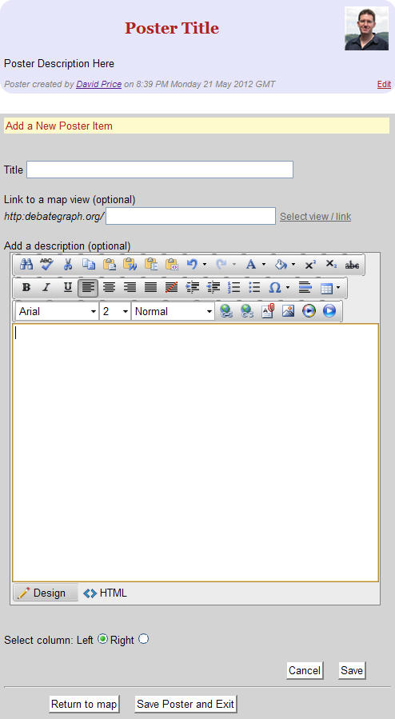Viewport: 395px width, 719px height.
Task: Click the Save Poster and Exit button
Action: coord(186,704)
